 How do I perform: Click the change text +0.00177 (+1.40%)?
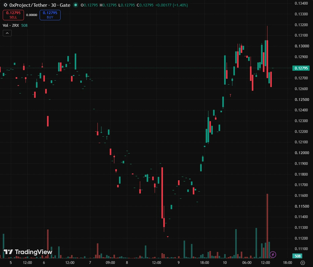tap(172, 5)
